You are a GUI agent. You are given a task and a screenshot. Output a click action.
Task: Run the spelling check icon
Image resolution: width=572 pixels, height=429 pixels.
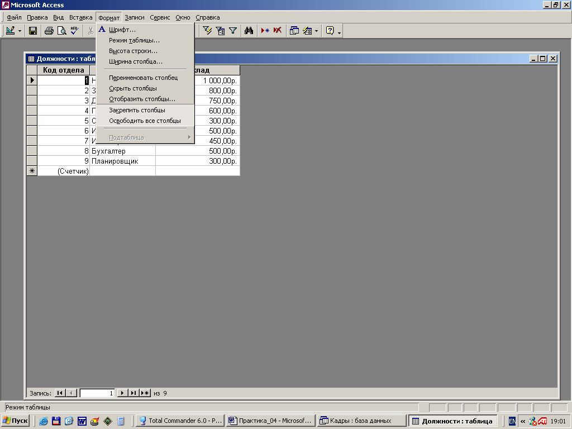pyautogui.click(x=75, y=31)
